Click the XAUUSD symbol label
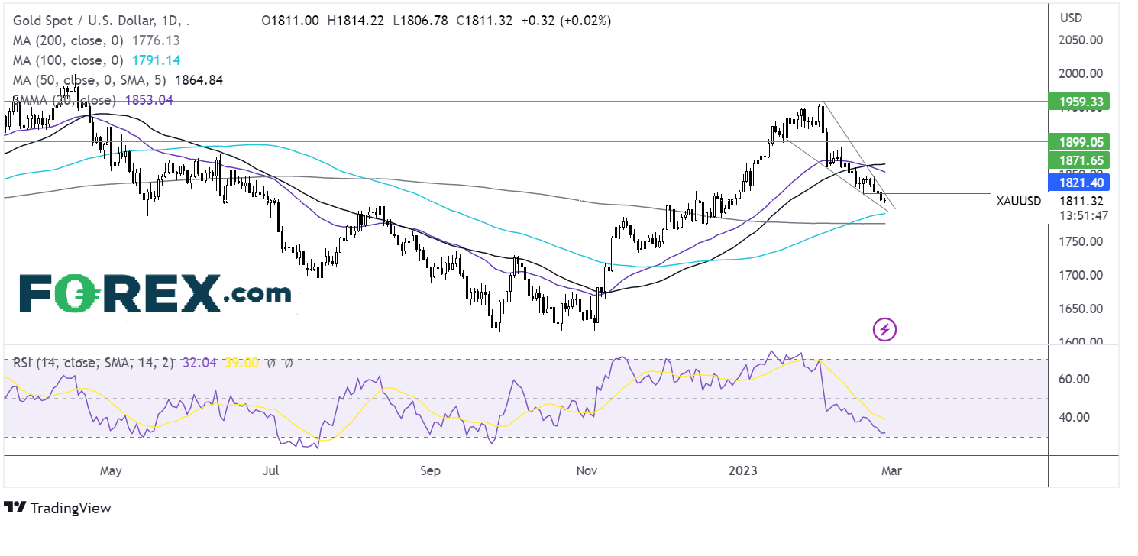 pos(1020,202)
